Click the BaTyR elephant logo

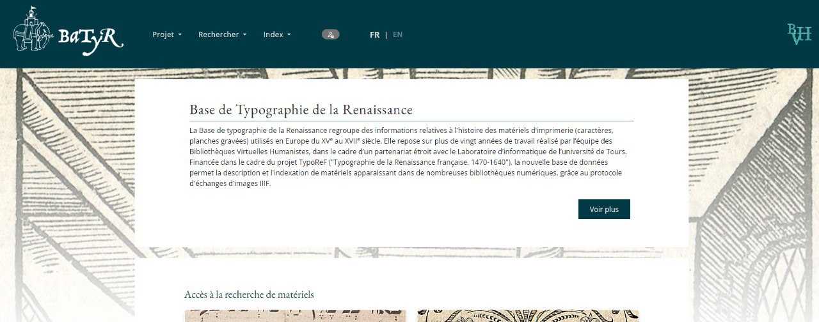coord(68,32)
